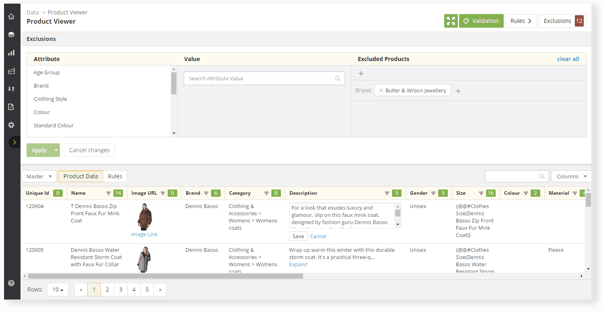The image size is (603, 312).
Task: Open the checklist document sidebar icon
Action: 11,107
